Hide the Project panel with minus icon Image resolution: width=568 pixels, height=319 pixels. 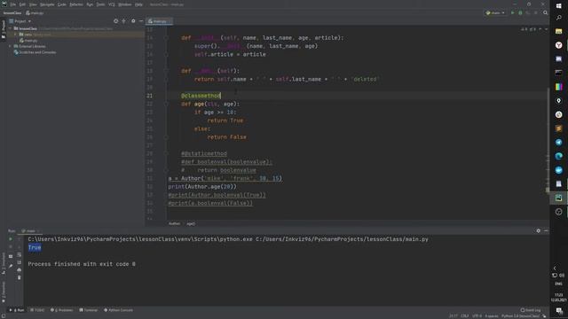[141, 21]
